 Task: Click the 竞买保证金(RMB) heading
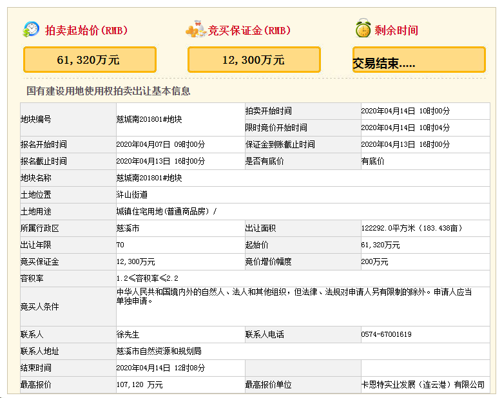(x=249, y=30)
